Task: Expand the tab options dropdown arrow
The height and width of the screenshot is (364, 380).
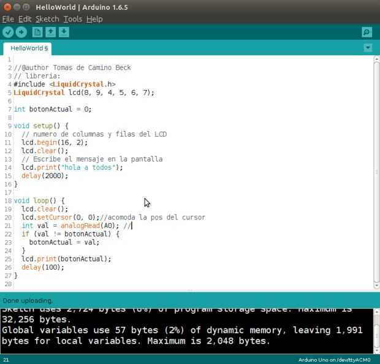Action: (368, 48)
